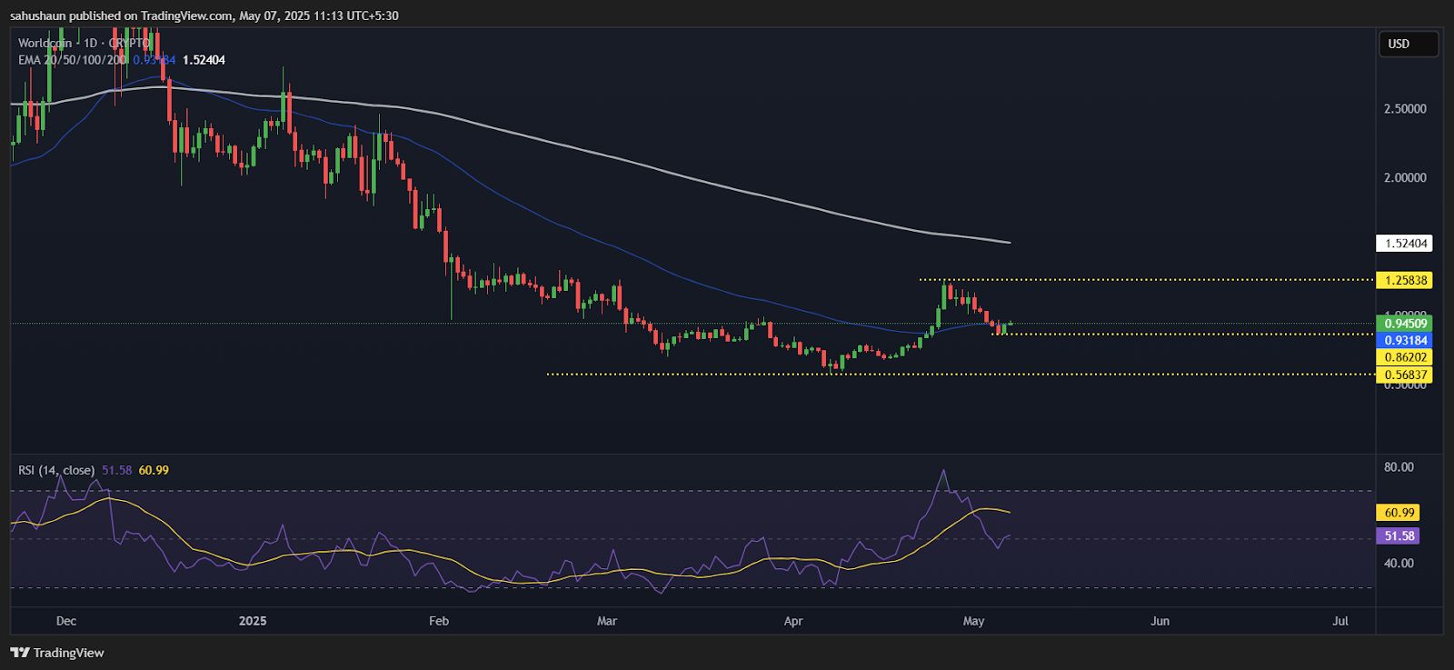Screen dimensions: 1454x670
Task: Click the 2025 label on time axis
Action: pos(253,622)
